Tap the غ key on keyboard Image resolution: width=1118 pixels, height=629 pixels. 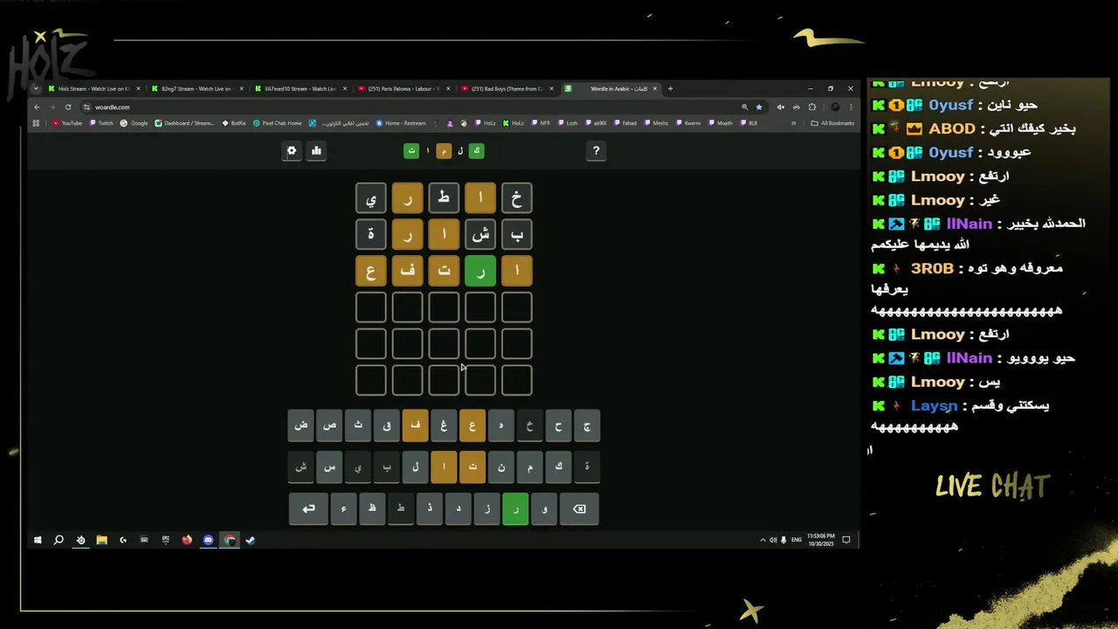pos(444,425)
